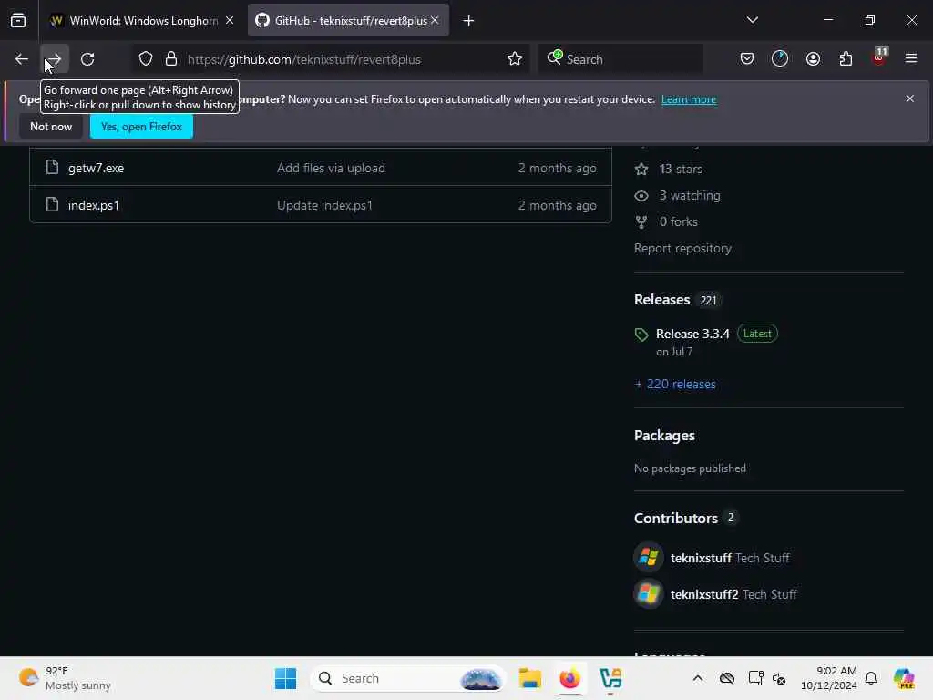Open the VirtualBox-style taskbar app icon
Image resolution: width=933 pixels, height=700 pixels.
point(610,678)
